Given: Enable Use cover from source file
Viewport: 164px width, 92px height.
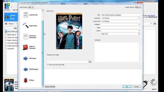Looking at the screenshot, I should [x=48, y=65].
